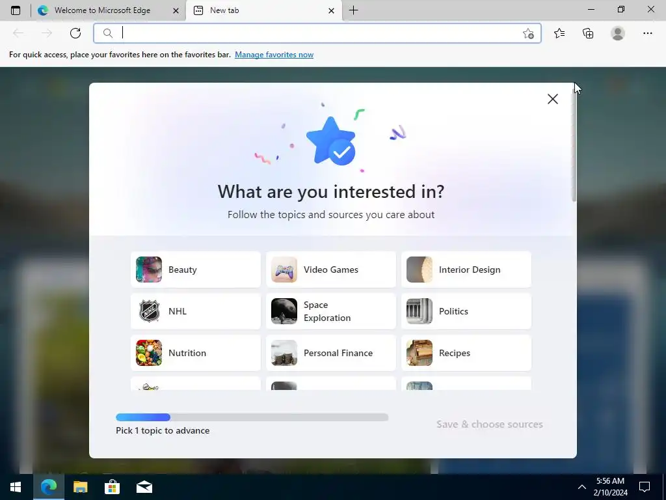This screenshot has height=500, width=666.
Task: Click the search magnifier icon in address bar
Action: click(108, 33)
